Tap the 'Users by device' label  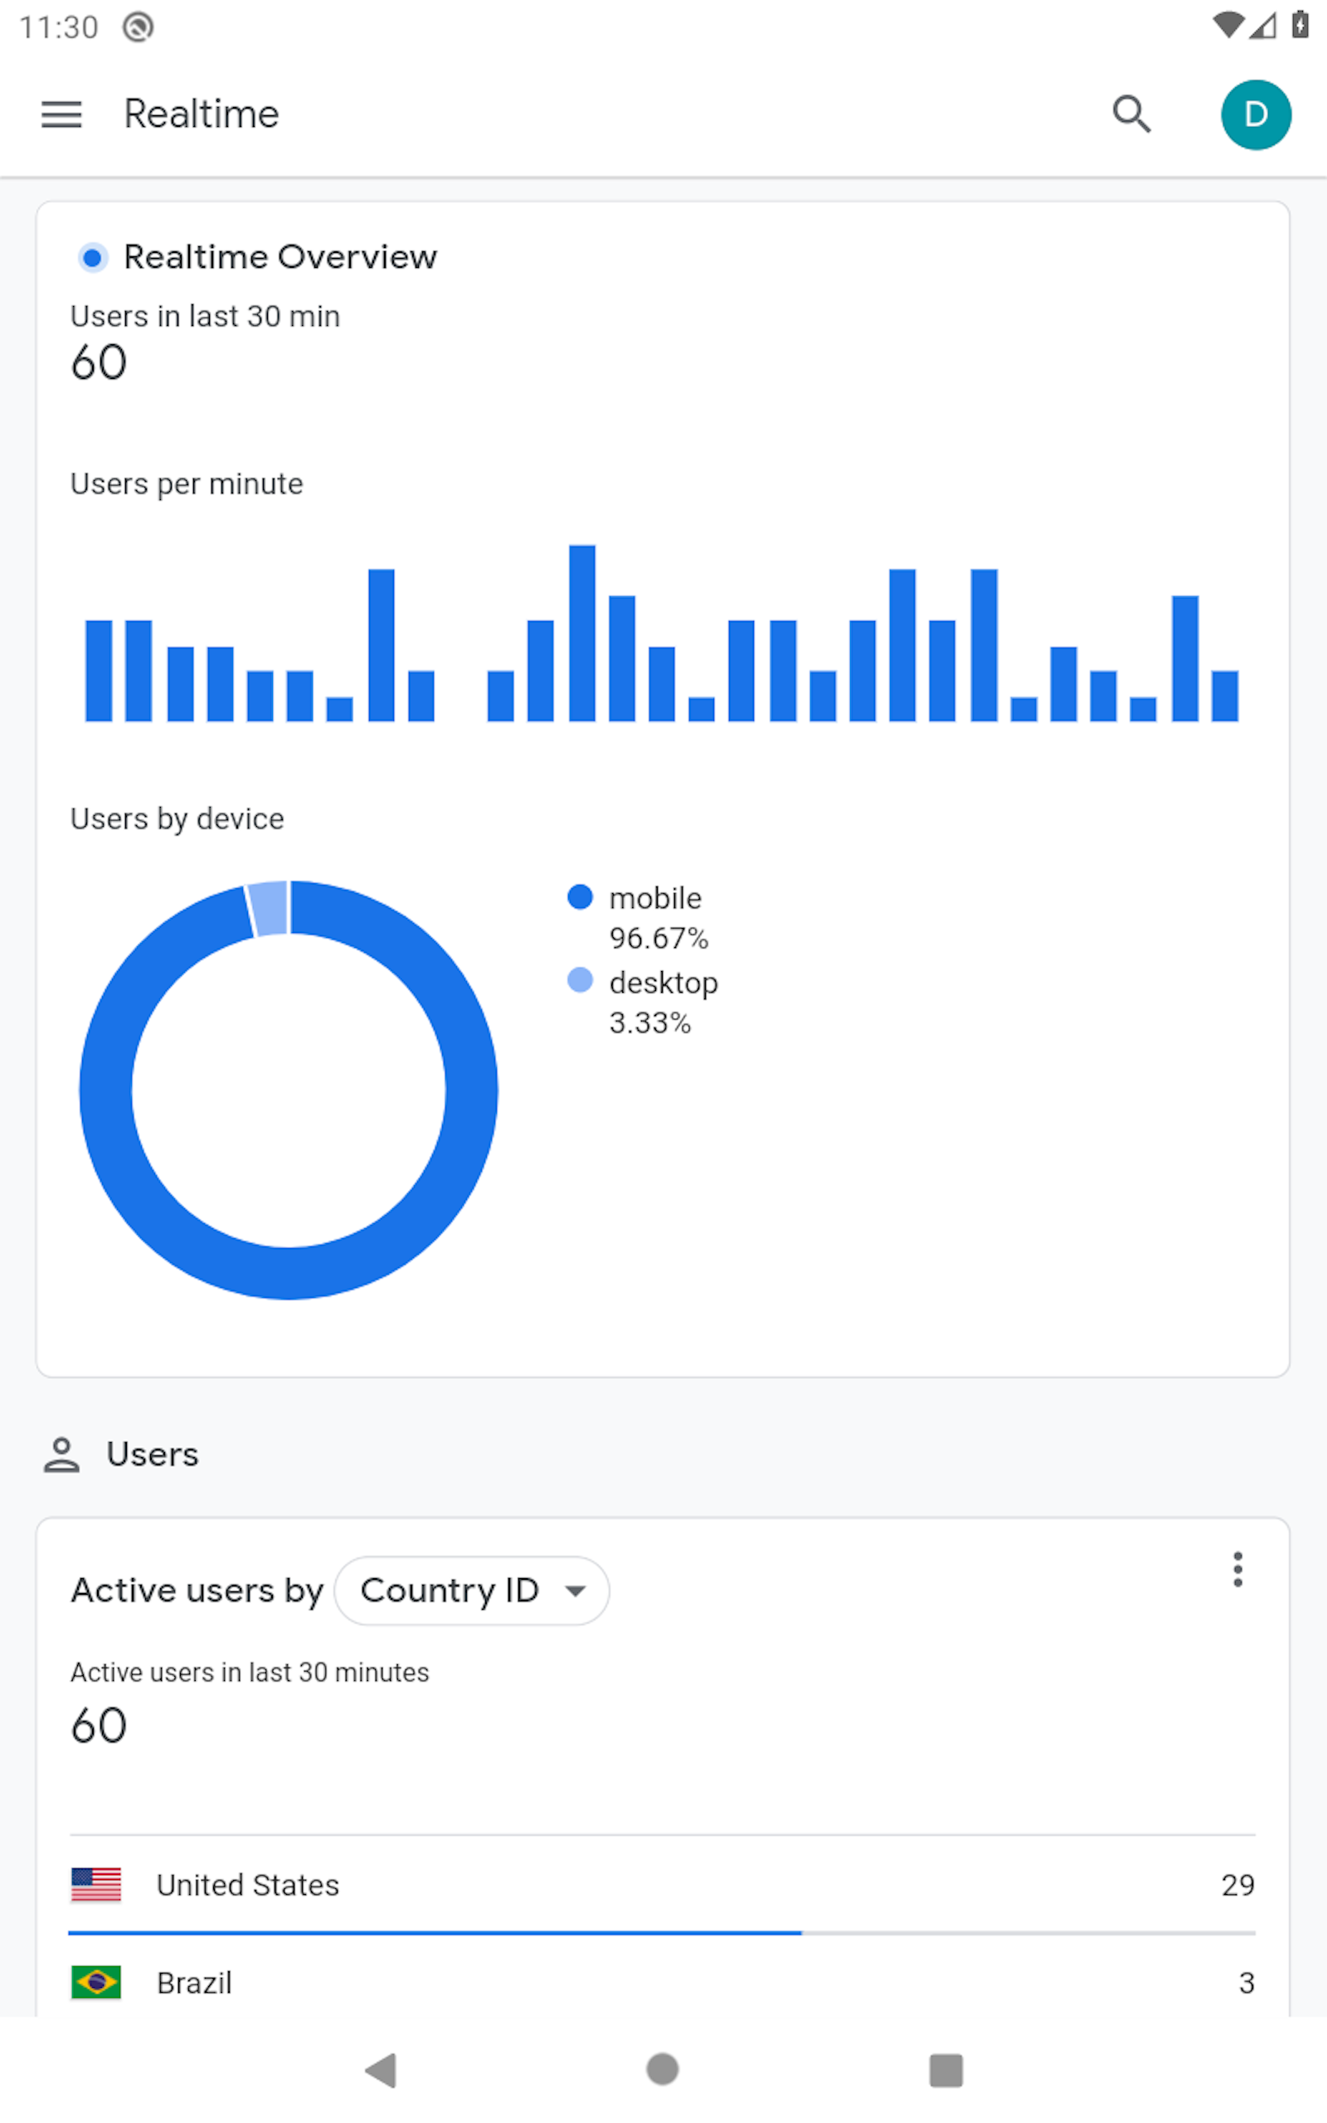coord(177,819)
